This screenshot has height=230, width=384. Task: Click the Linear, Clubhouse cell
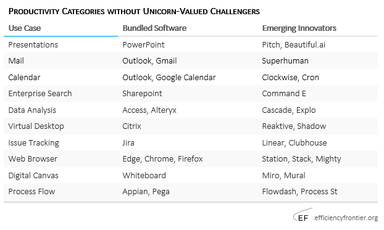tap(294, 143)
